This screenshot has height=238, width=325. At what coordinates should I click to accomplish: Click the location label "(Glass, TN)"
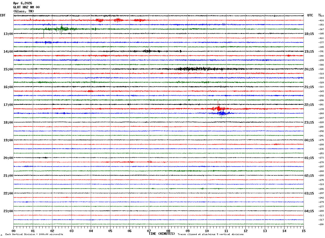tap(24, 11)
